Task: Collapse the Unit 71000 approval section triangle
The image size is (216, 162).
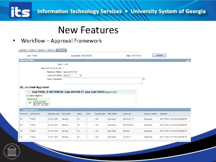Action: (28, 92)
